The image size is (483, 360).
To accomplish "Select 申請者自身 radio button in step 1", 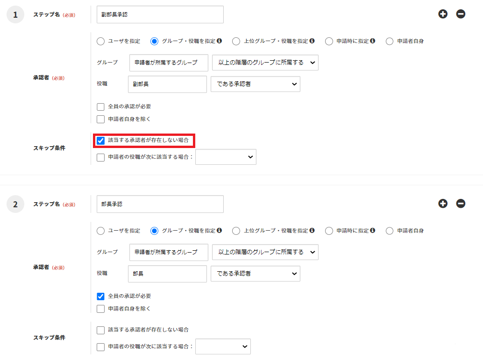I will [389, 41].
